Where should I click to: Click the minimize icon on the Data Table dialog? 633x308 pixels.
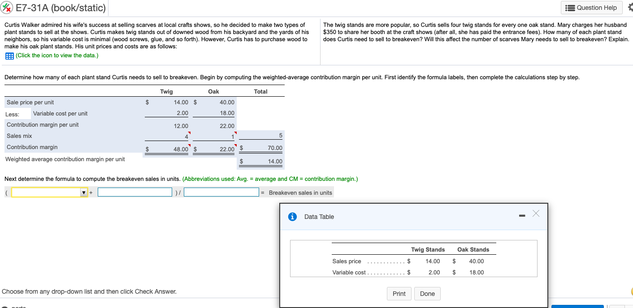click(522, 215)
